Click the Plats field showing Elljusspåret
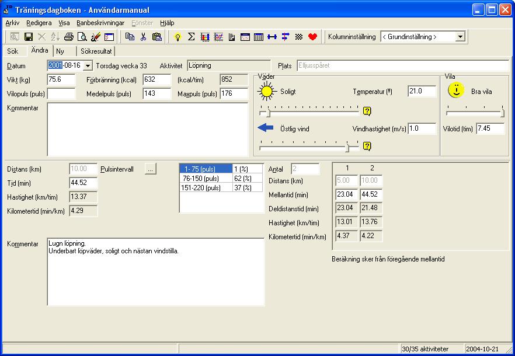This screenshot has width=515, height=356. coord(403,66)
